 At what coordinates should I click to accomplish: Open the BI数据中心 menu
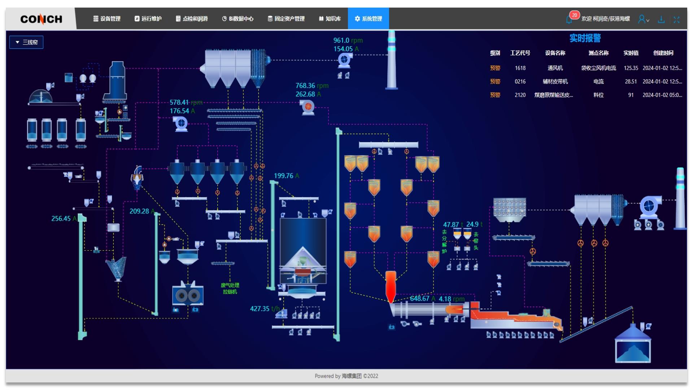point(237,19)
